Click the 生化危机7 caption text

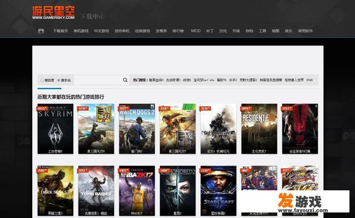click(259, 151)
